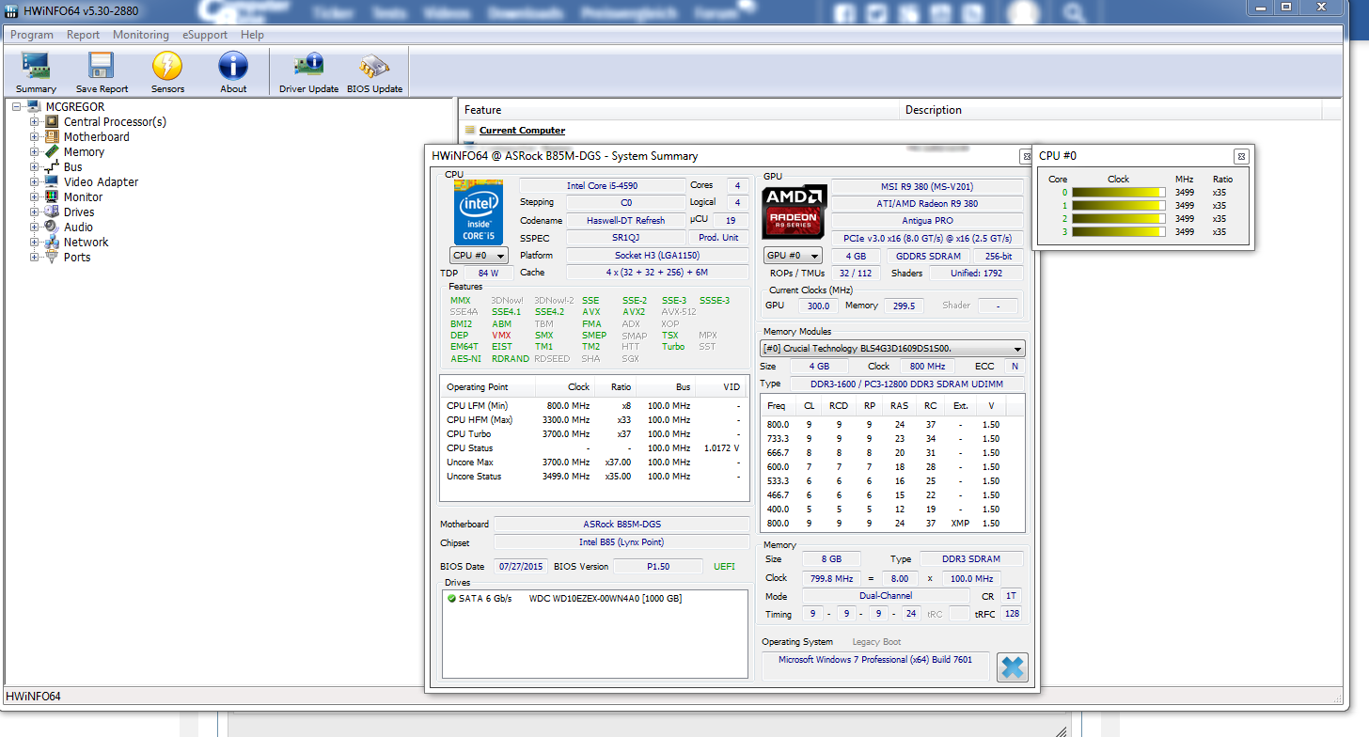This screenshot has height=737, width=1369.
Task: Click the Socket H3 (LGA1150) platform field
Action: [x=657, y=256]
